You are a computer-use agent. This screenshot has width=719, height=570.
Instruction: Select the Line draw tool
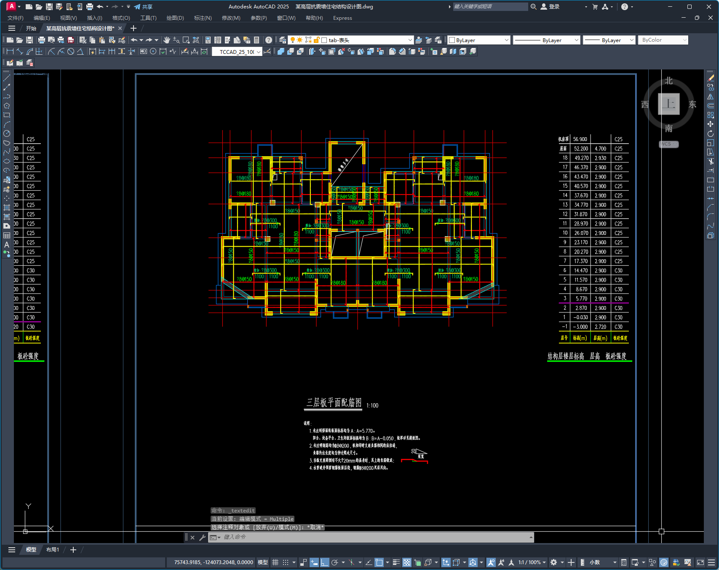pos(7,78)
